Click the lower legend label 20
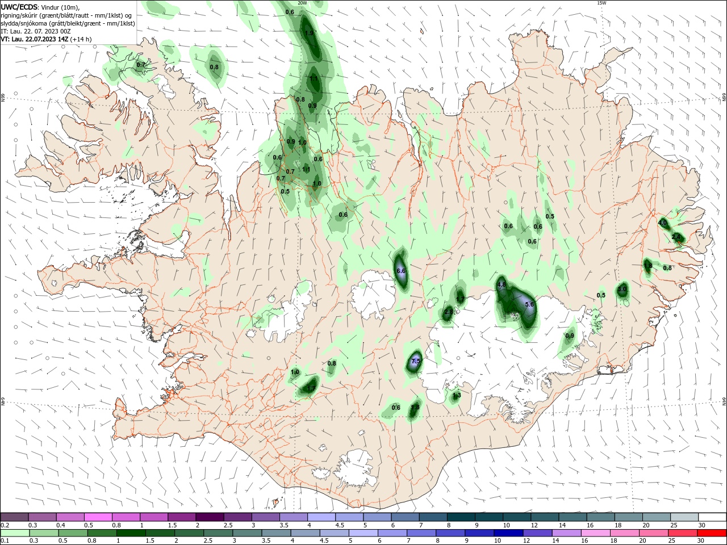The height and width of the screenshot is (545, 727). click(x=642, y=541)
